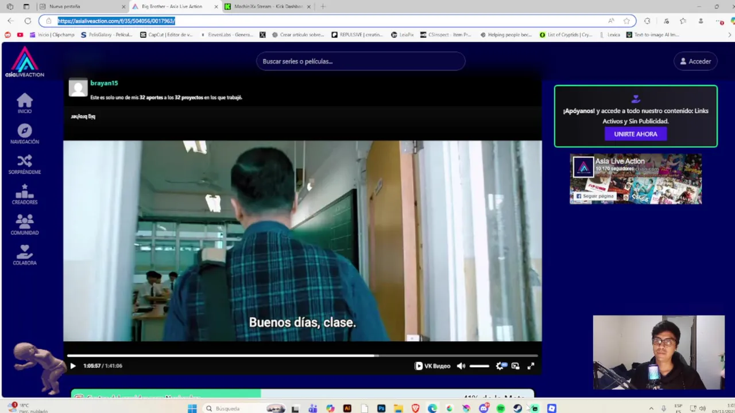Open CapCut editor bookmark

click(x=167, y=34)
